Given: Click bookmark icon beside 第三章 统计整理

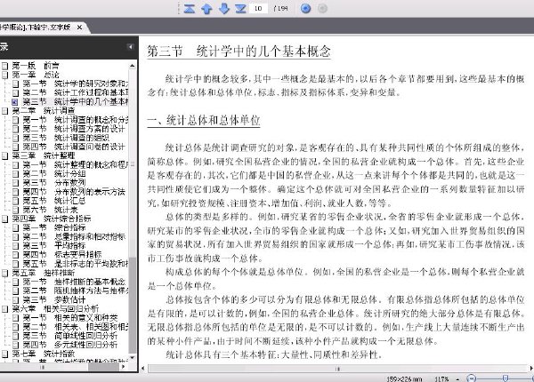Looking at the screenshot, I should 4,155.
